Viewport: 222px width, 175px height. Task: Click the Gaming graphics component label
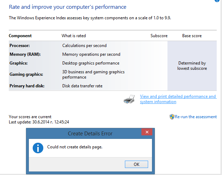click(x=26, y=74)
